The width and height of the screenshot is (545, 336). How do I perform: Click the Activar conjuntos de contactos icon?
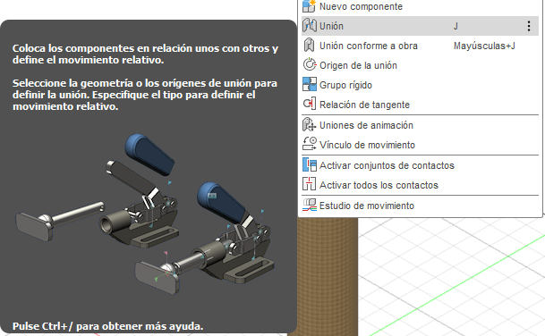310,165
